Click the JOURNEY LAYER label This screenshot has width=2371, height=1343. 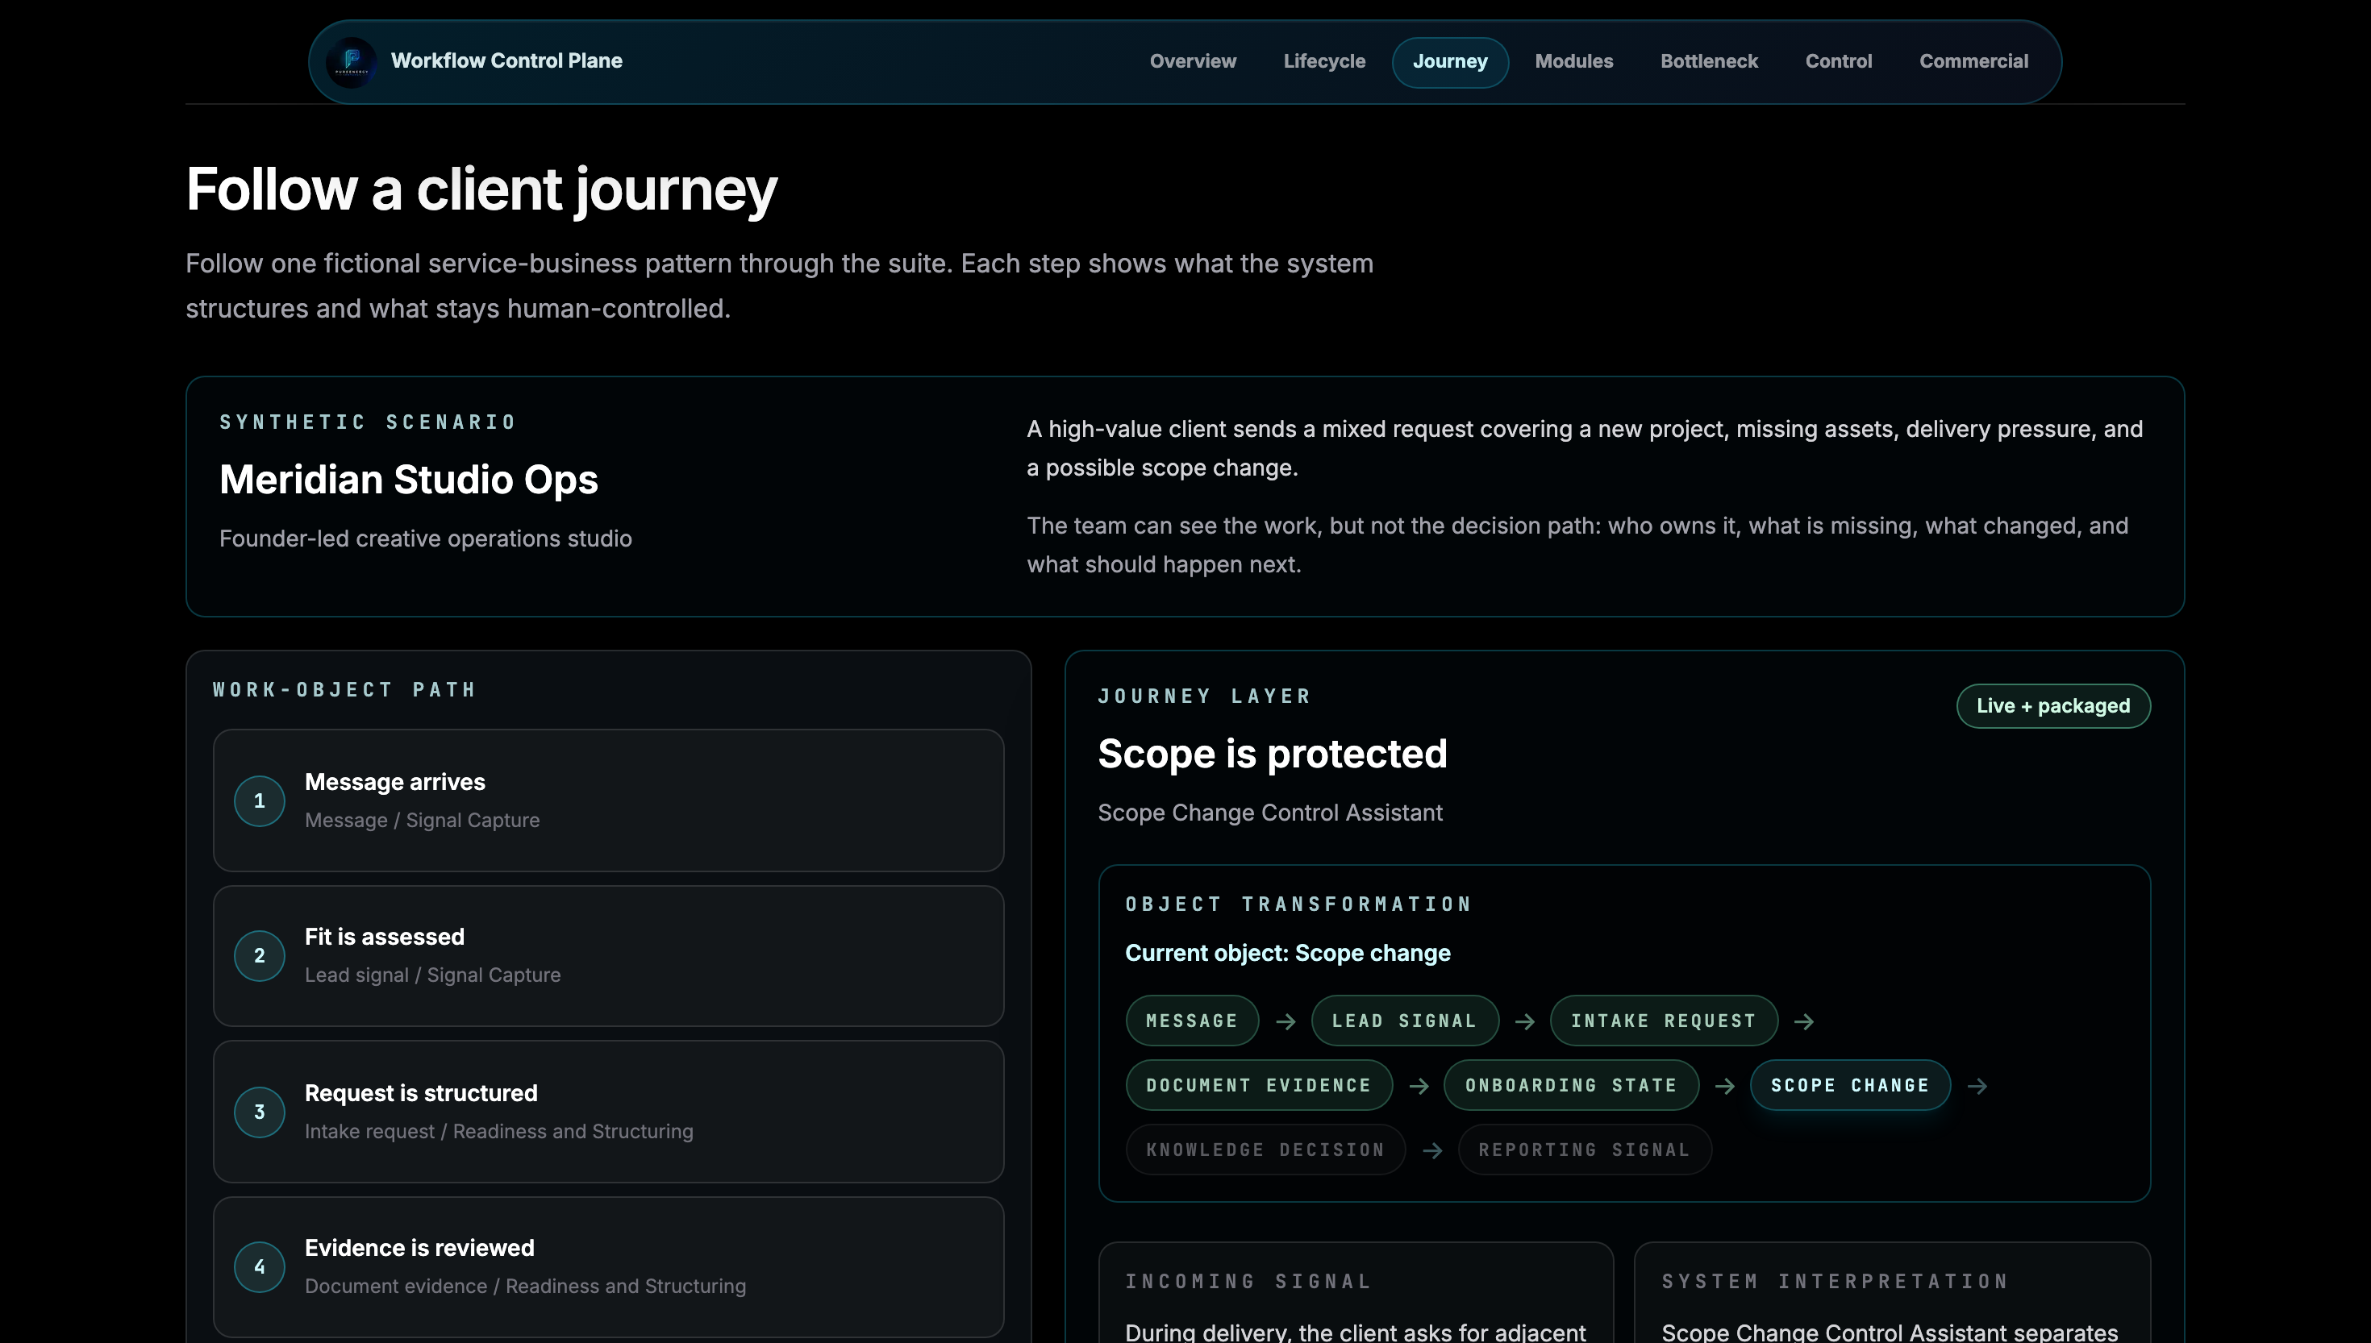pos(1204,696)
